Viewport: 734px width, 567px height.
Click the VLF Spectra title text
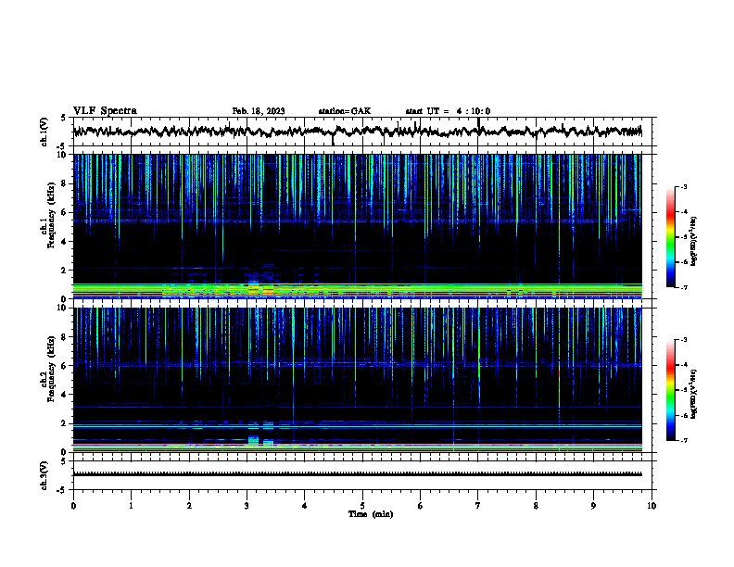pyautogui.click(x=105, y=110)
